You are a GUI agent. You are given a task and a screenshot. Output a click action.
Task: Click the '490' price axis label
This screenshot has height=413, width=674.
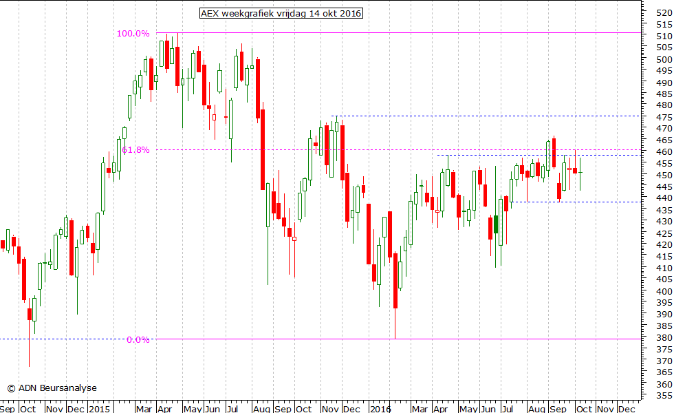[664, 83]
